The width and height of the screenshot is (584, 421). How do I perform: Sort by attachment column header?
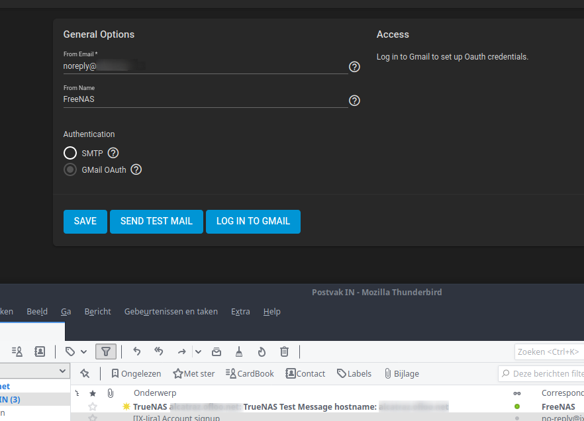pos(111,393)
